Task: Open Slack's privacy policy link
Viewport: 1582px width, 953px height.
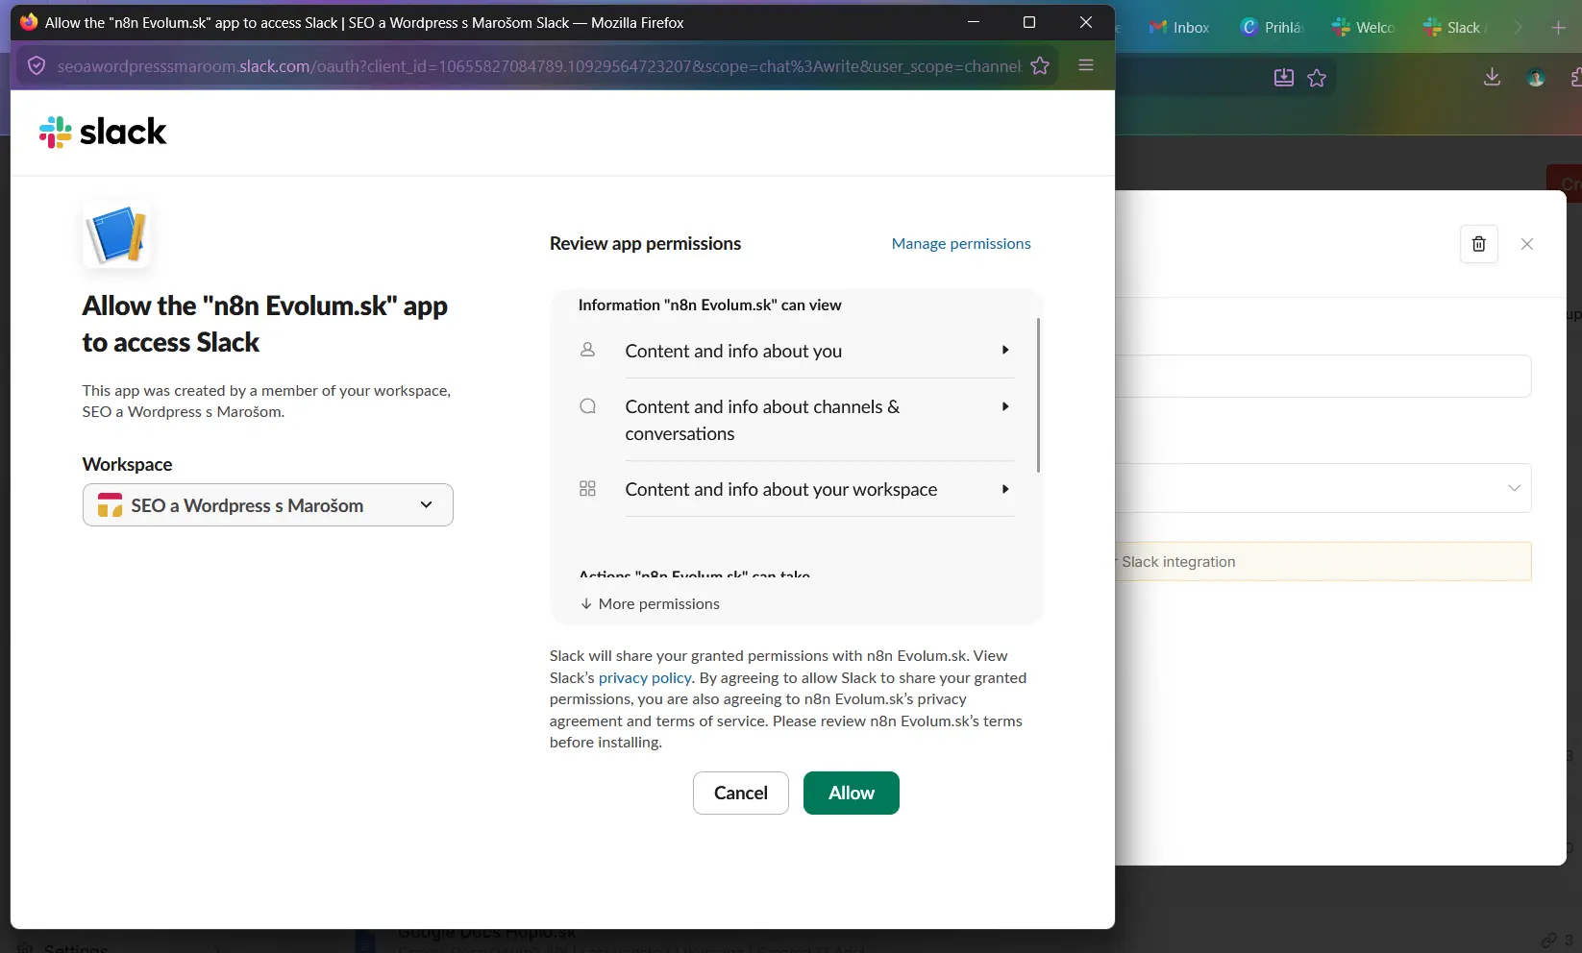Action: point(644,677)
